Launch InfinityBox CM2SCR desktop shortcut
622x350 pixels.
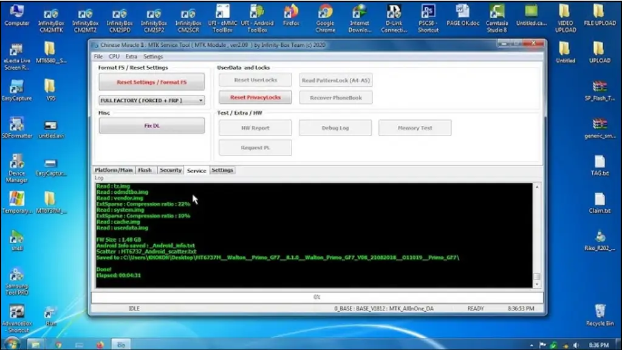click(188, 19)
